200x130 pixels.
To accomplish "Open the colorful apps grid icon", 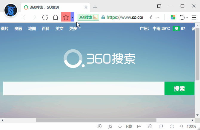I will tap(173, 17).
